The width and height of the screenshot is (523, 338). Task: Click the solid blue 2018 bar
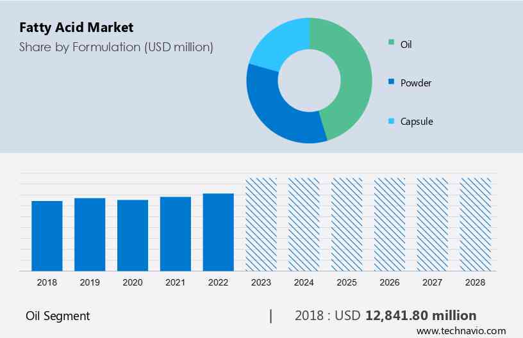tap(47, 236)
